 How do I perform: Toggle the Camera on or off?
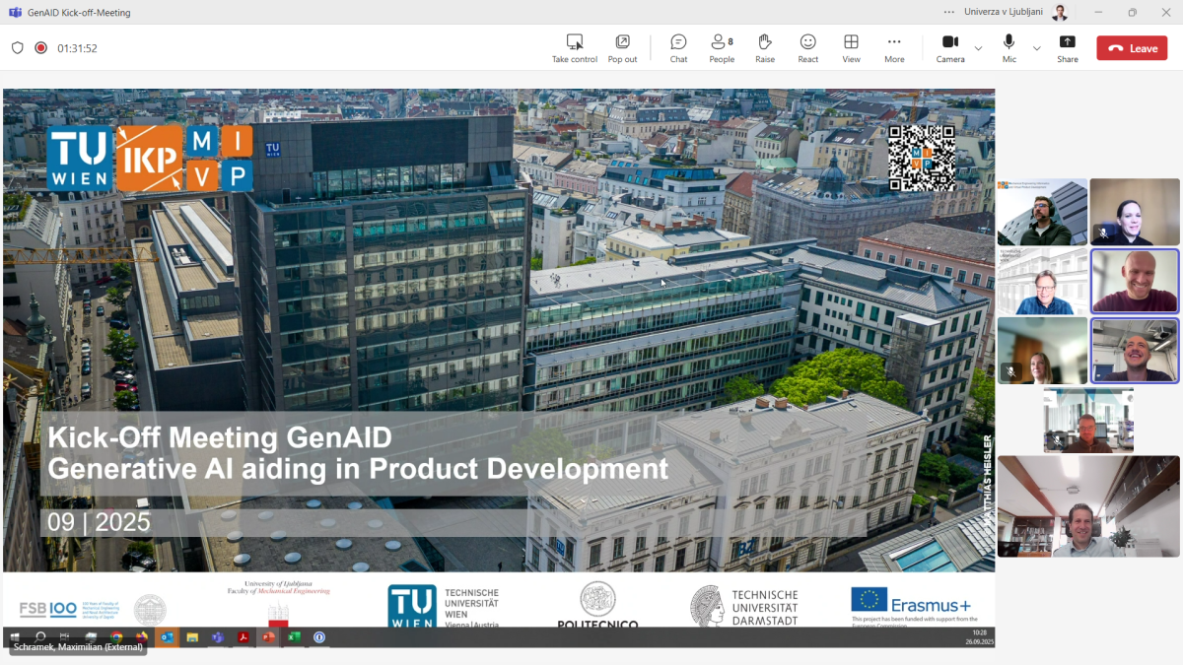pyautogui.click(x=949, y=47)
